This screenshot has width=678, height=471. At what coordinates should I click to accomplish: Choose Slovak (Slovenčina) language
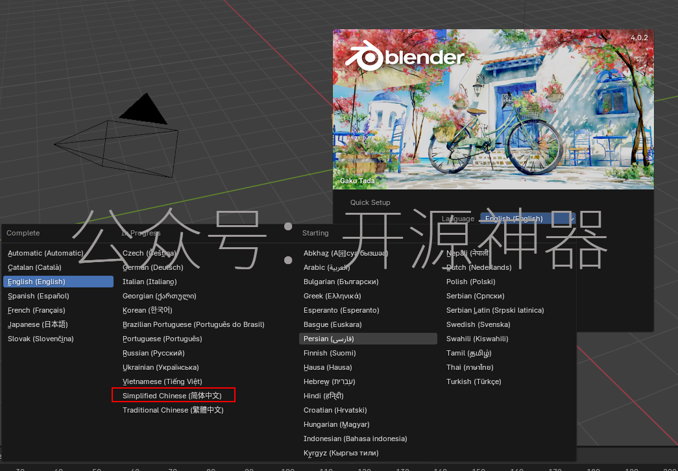(x=58, y=339)
